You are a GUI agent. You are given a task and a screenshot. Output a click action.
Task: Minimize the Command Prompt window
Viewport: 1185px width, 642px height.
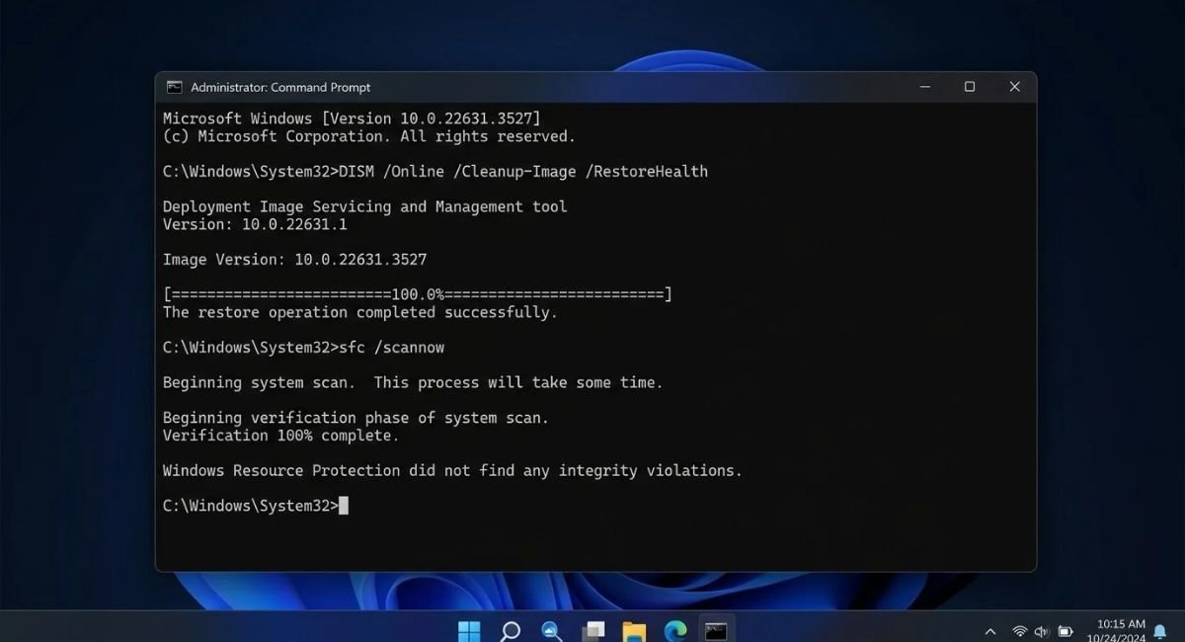point(925,87)
